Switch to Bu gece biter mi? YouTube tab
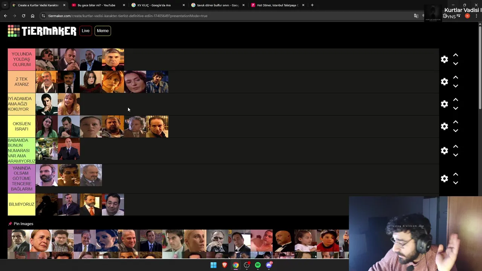Viewport: 482px width, 271px height. [96, 5]
